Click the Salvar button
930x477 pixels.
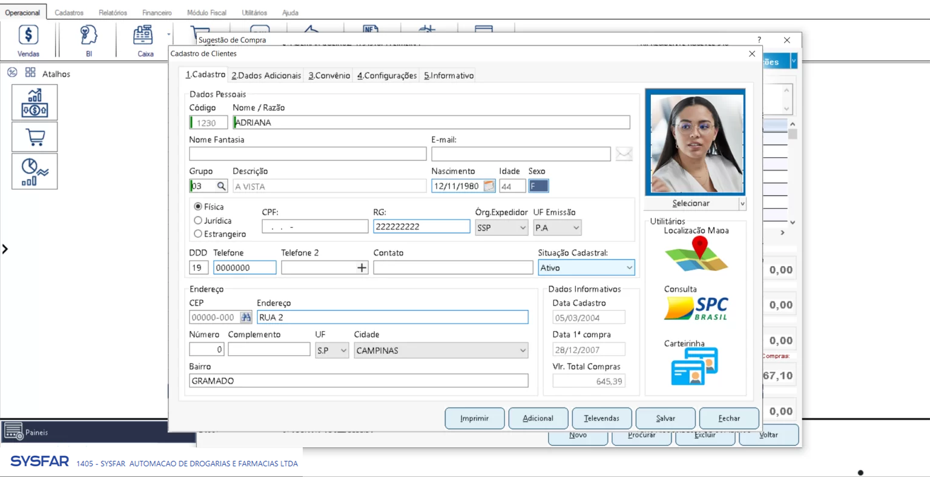(x=665, y=418)
